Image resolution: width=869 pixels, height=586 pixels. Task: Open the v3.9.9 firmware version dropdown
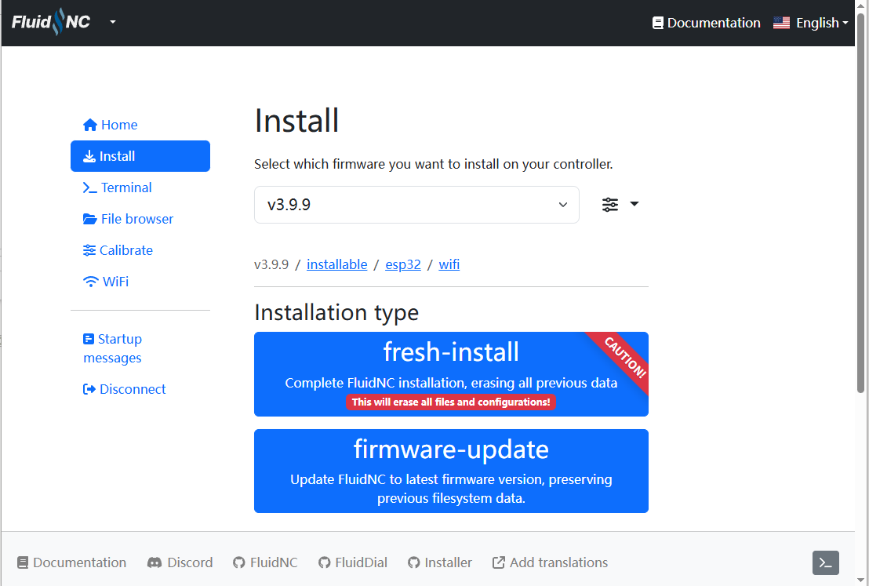tap(416, 205)
